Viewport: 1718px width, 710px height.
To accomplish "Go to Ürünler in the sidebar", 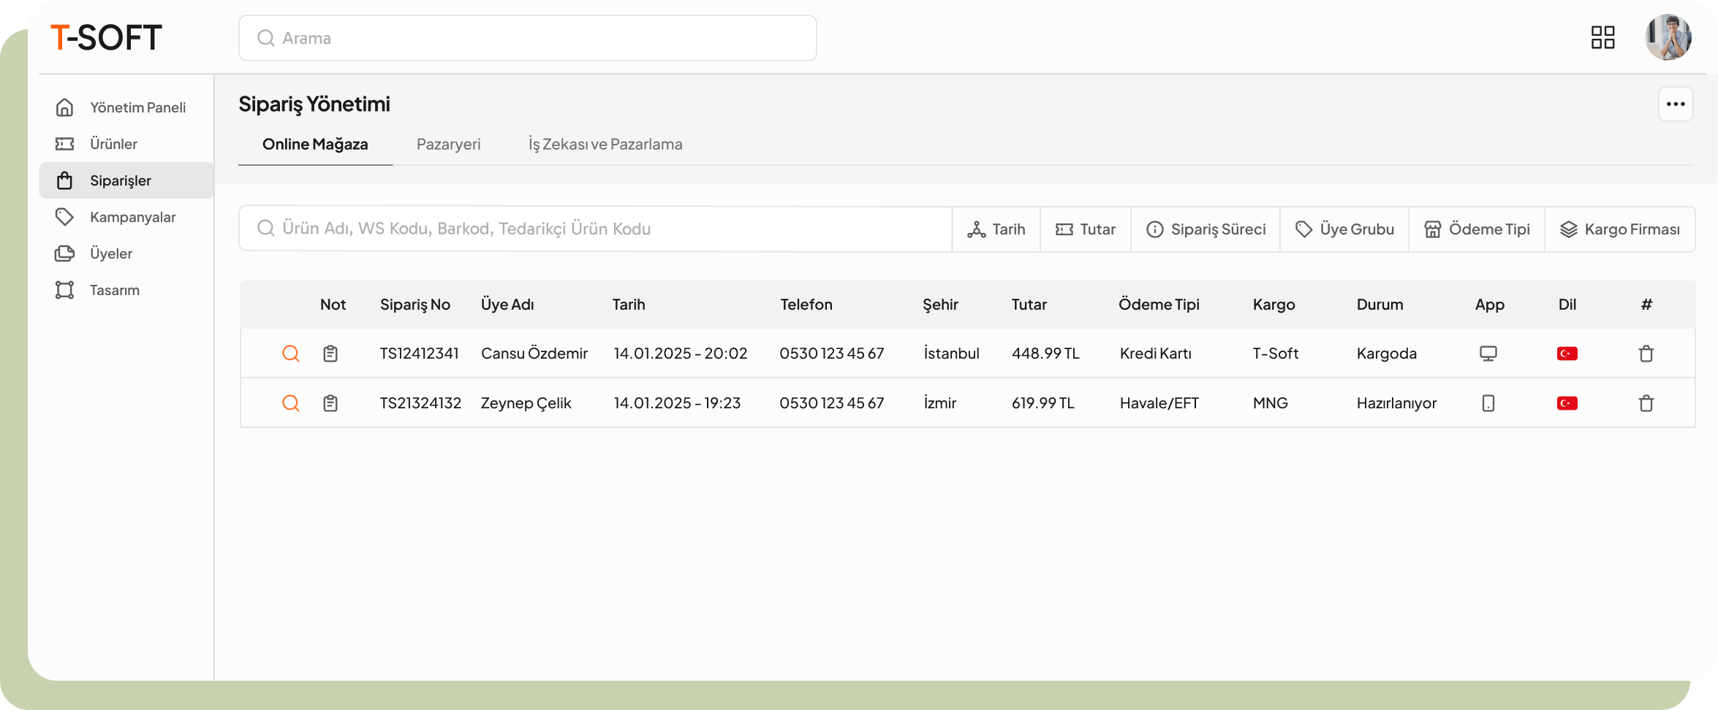I will [x=113, y=144].
